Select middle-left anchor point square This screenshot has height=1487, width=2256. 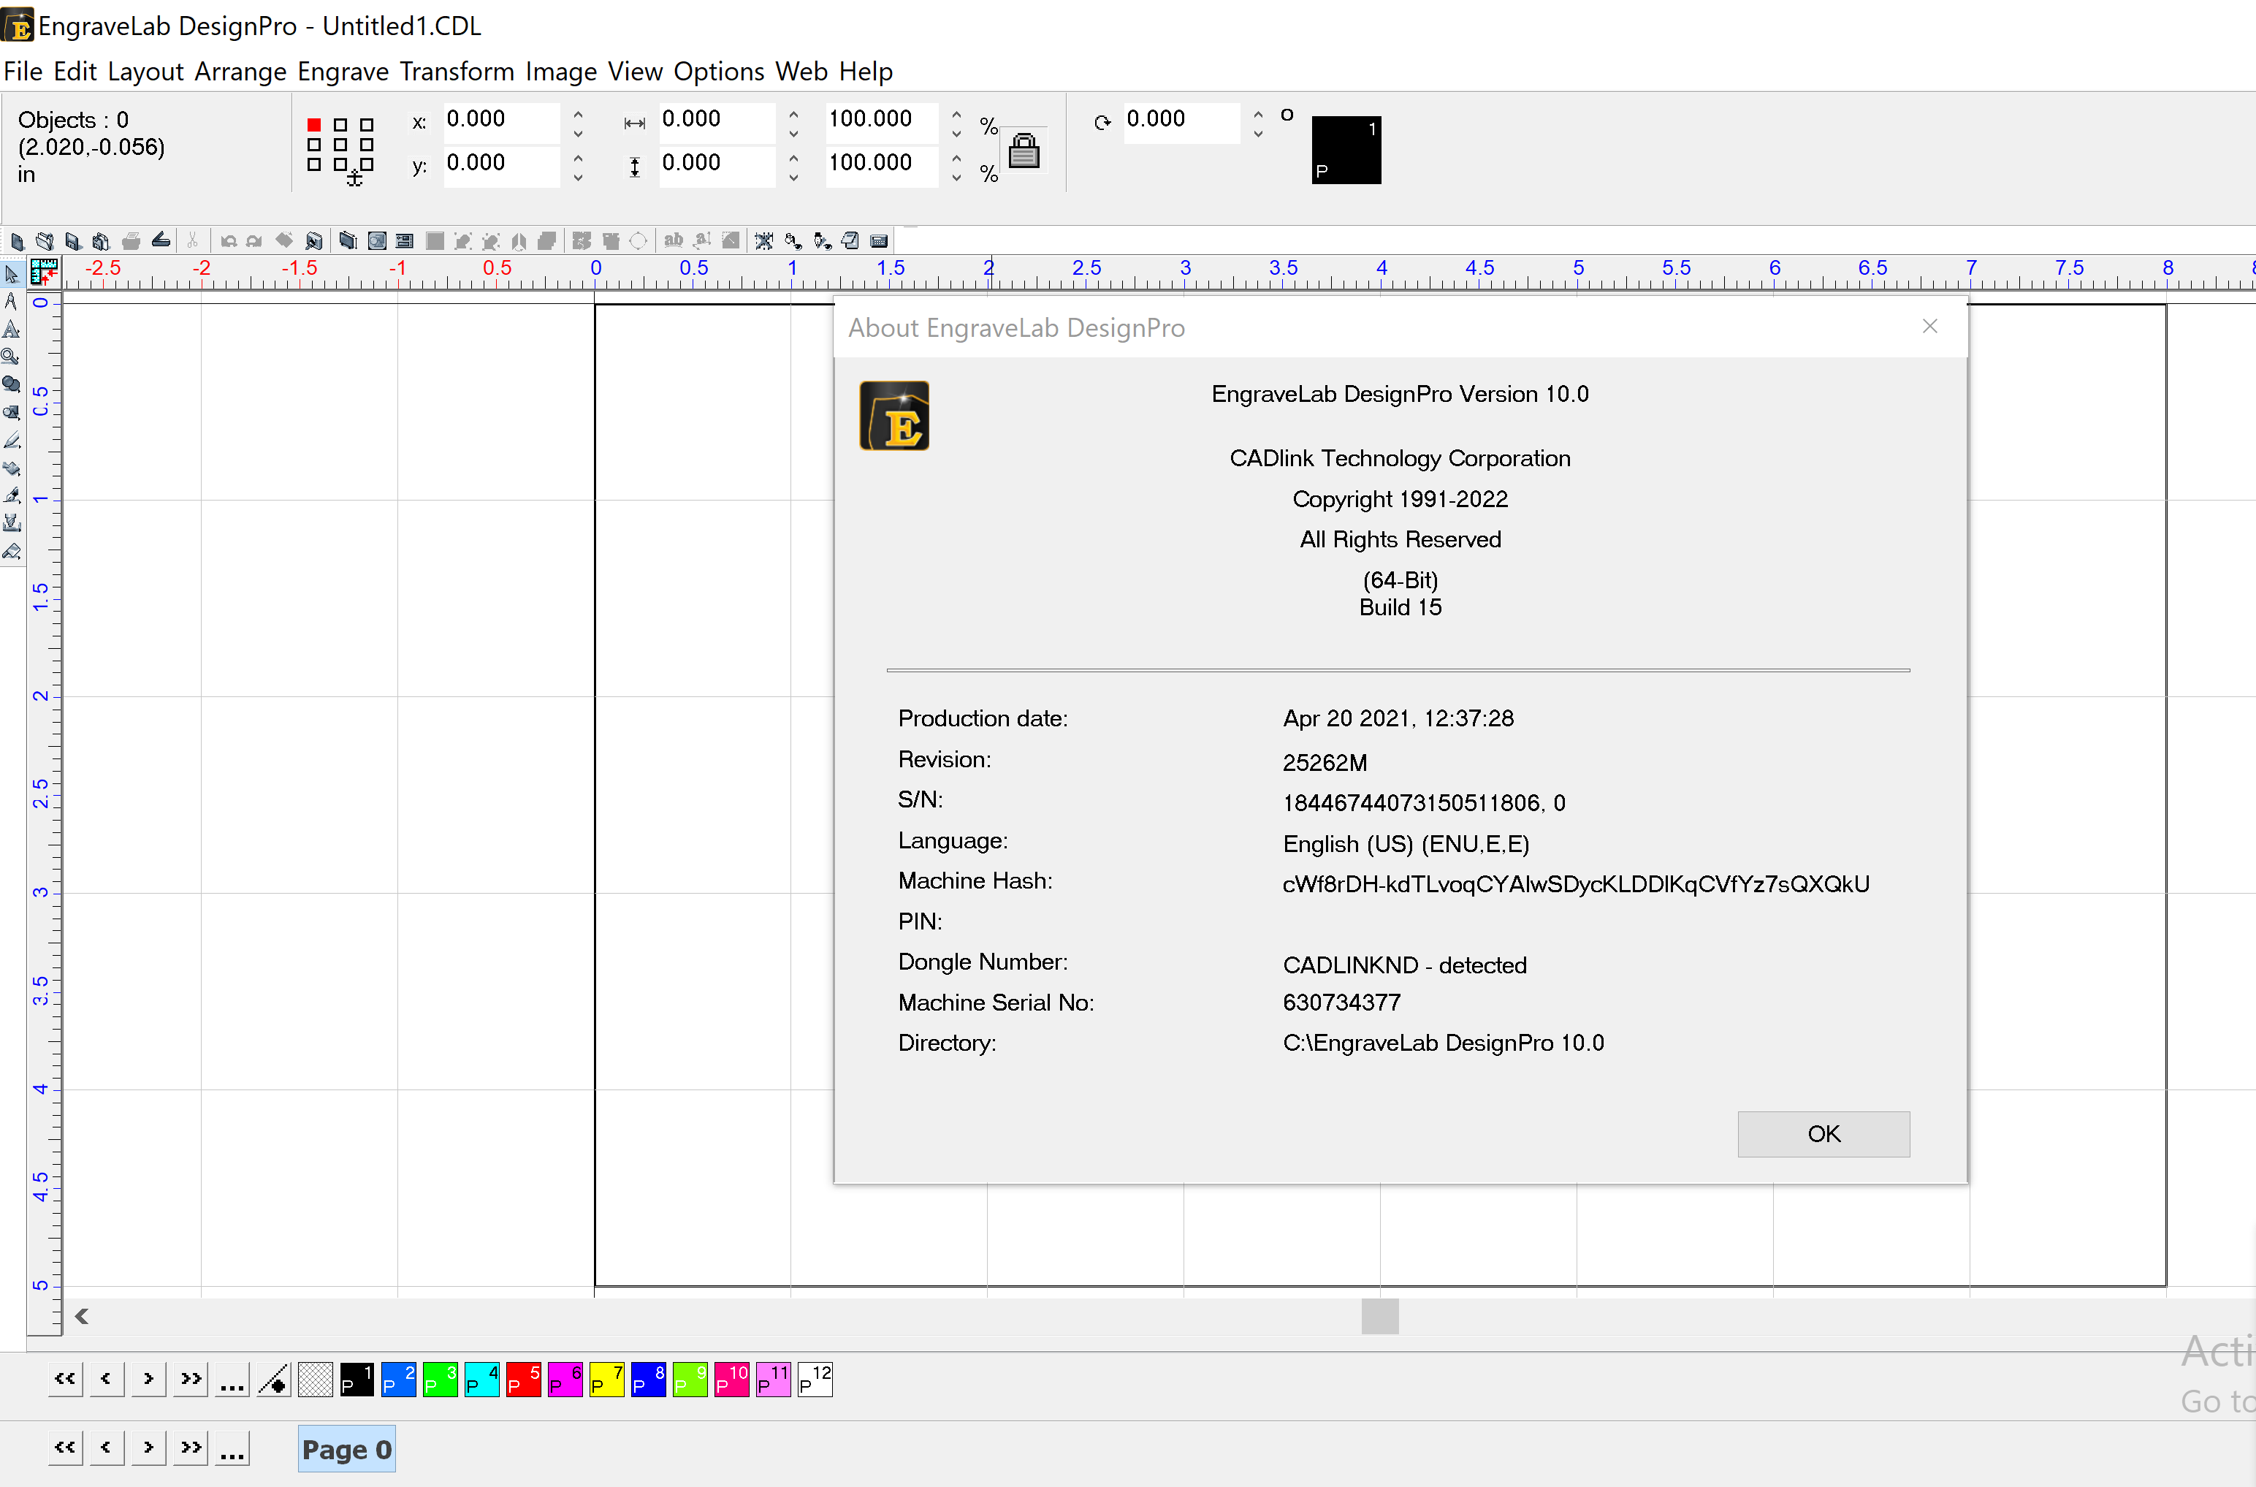tap(313, 144)
